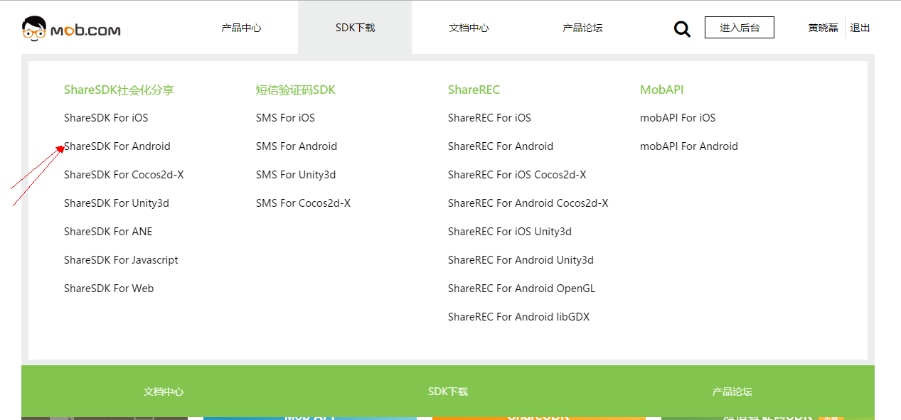901x420 pixels.
Task: Select the SDK下载 top navigation tab
Action: point(355,28)
